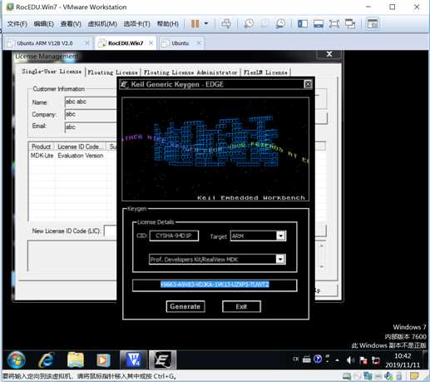Open the Target ARM dropdown
430x382 pixels.
click(x=281, y=236)
